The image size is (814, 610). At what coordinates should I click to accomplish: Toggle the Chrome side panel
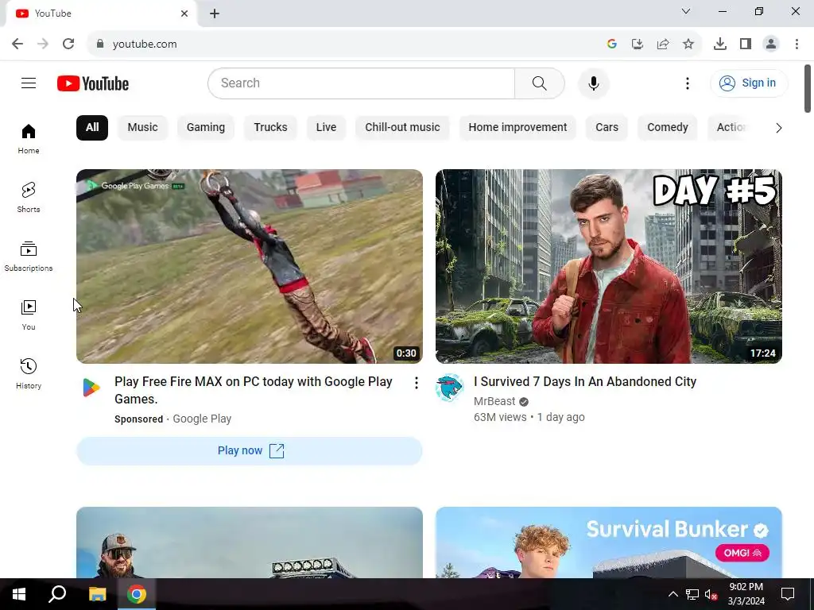pos(746,44)
